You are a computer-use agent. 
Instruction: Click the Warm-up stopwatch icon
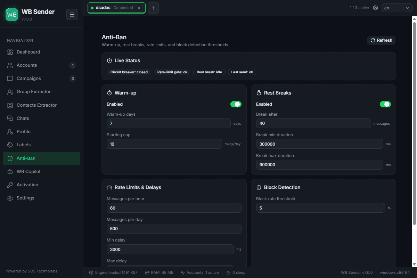coord(109,93)
